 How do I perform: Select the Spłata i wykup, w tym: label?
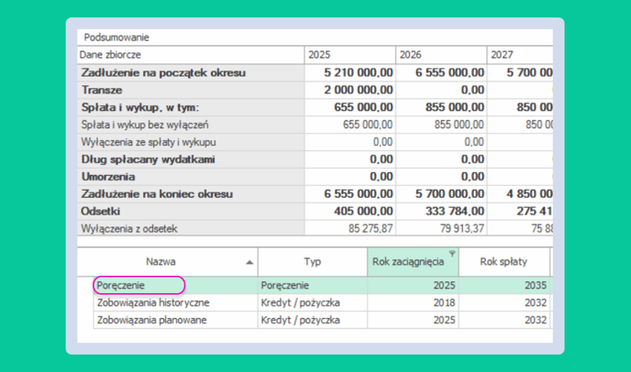tap(140, 107)
